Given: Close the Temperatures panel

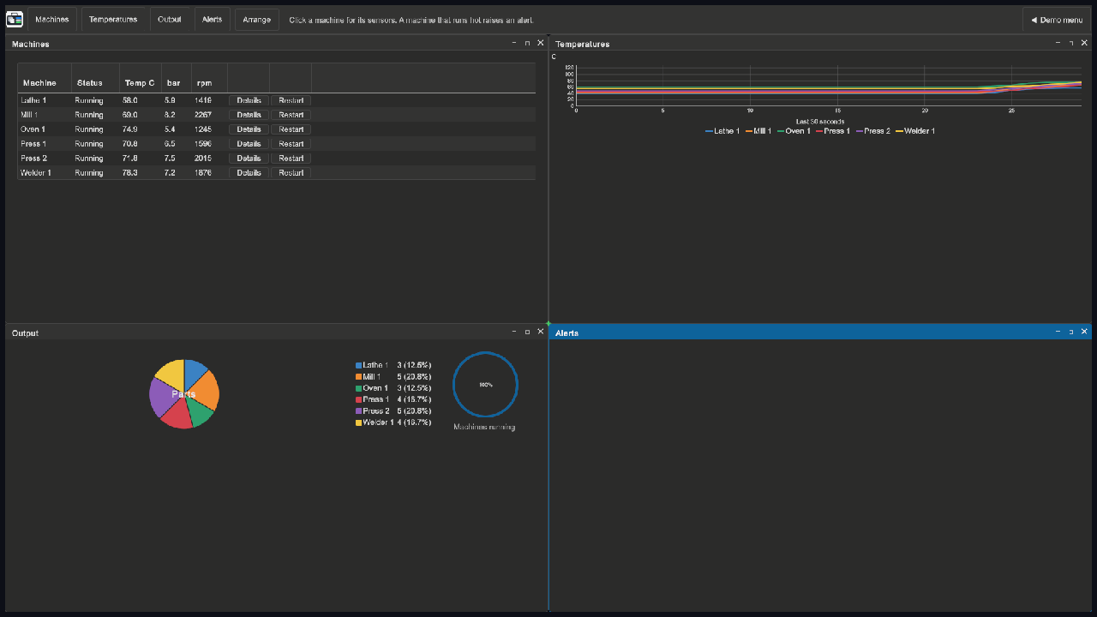Looking at the screenshot, I should point(1084,43).
